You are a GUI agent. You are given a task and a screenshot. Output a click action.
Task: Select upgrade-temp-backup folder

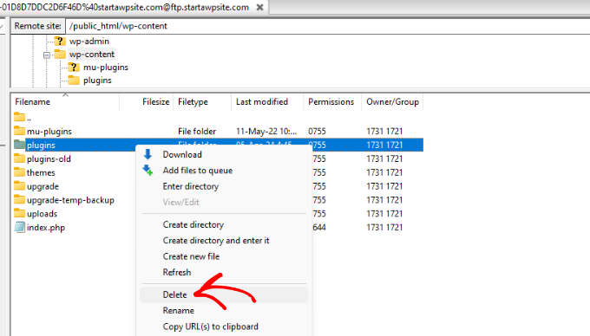coord(70,200)
